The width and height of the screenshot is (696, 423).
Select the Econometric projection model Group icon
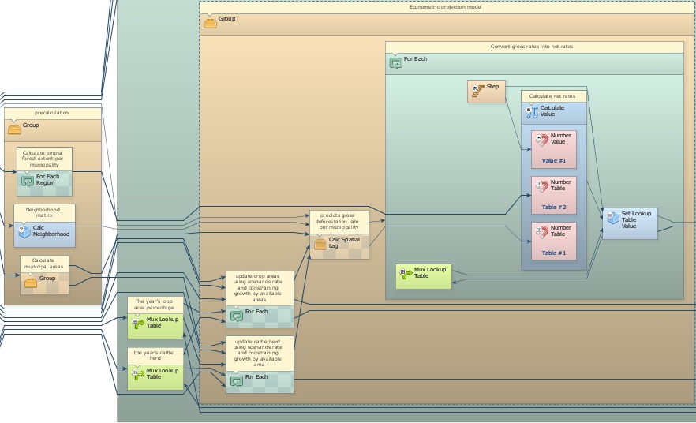210,22
